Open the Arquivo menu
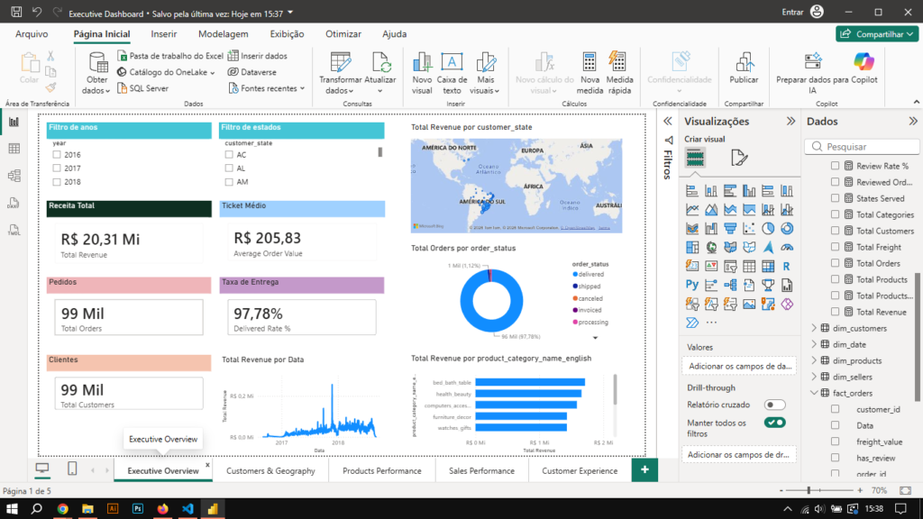The width and height of the screenshot is (923, 519). coord(32,34)
